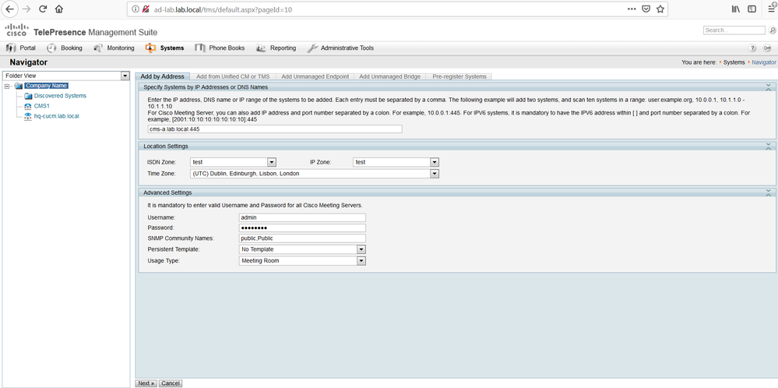Image resolution: width=778 pixels, height=388 pixels.
Task: Switch to Add Unmanaged Bridge tab
Action: [x=389, y=76]
